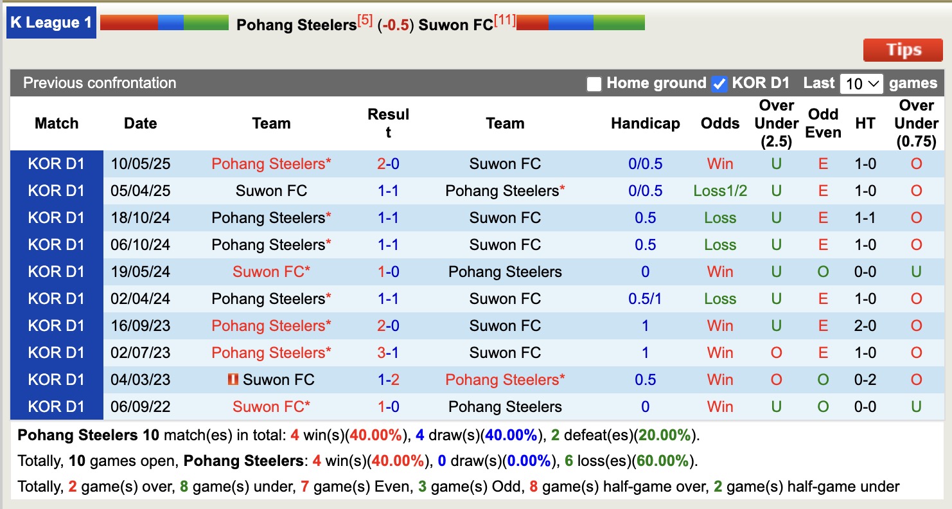Tick the Home ground checkbox
Viewport: 952px width, 509px height.
pyautogui.click(x=594, y=84)
